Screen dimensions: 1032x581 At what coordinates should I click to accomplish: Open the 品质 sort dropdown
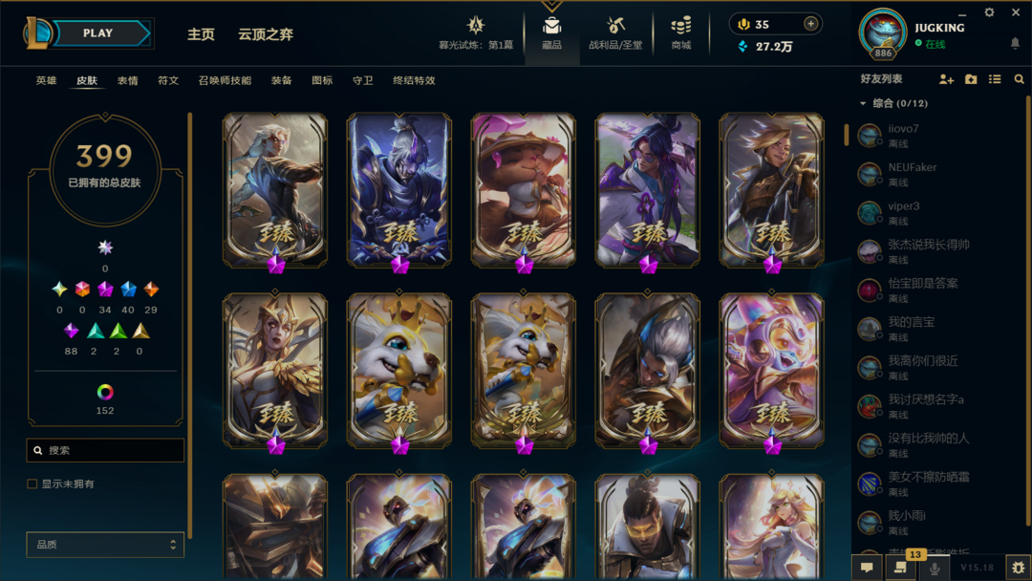click(105, 544)
